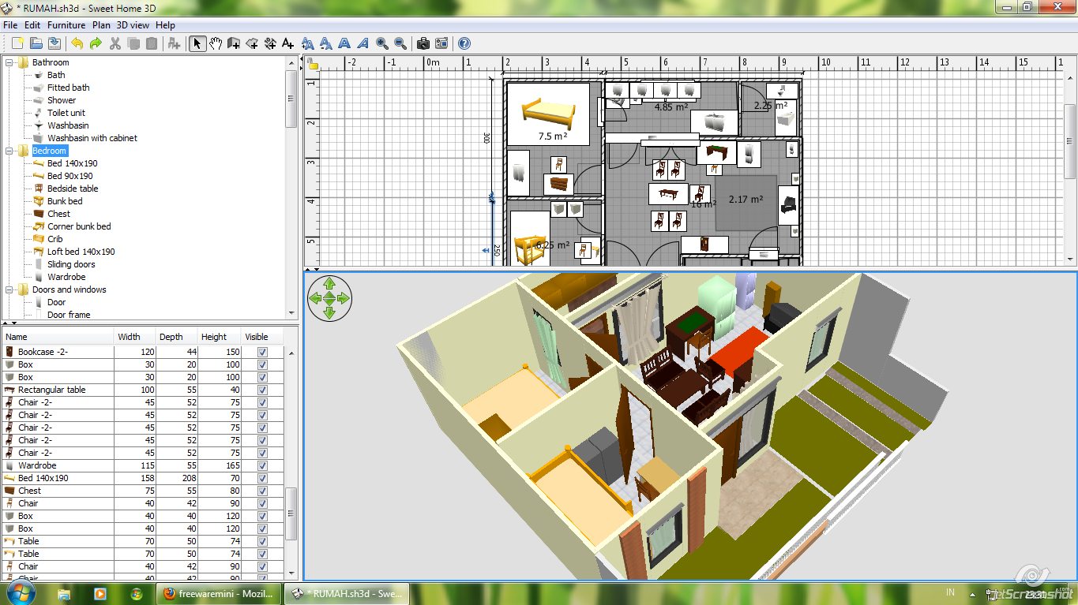Collapse the Bedroom category node
The width and height of the screenshot is (1078, 605).
(9, 151)
